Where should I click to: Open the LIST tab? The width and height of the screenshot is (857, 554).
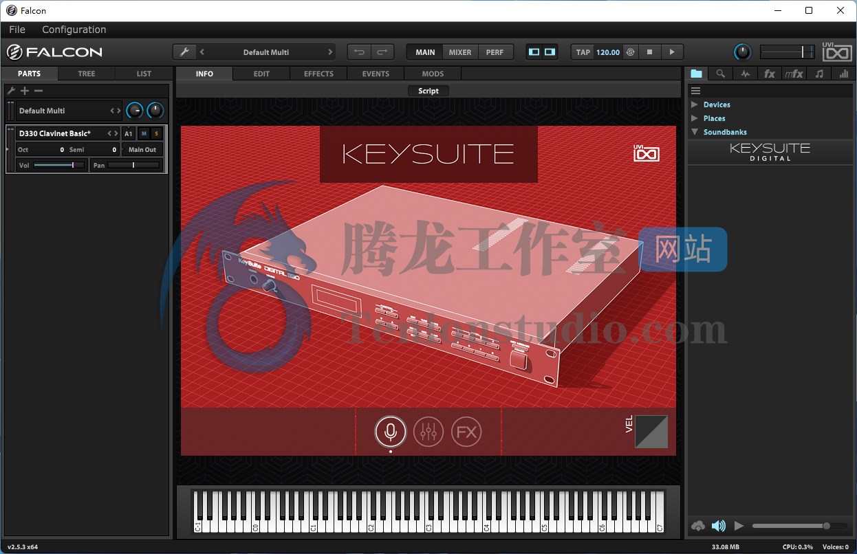click(144, 74)
